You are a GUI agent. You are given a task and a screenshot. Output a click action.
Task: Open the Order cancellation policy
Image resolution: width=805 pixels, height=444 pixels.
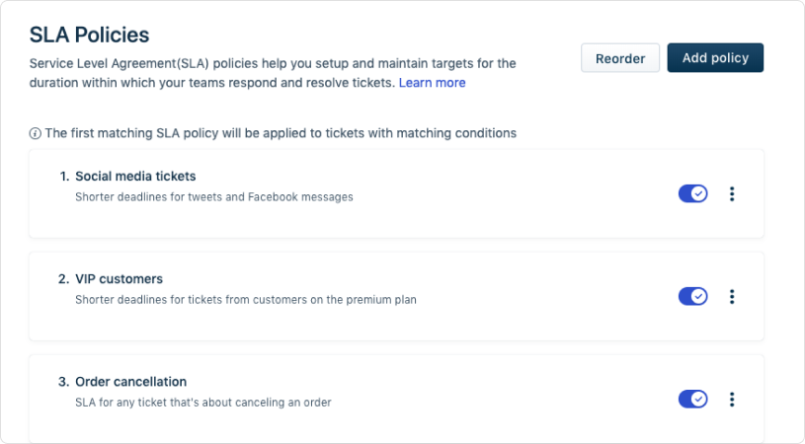pos(131,382)
